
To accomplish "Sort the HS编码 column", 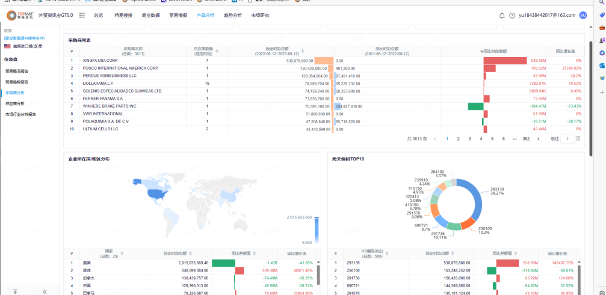I will (x=386, y=254).
